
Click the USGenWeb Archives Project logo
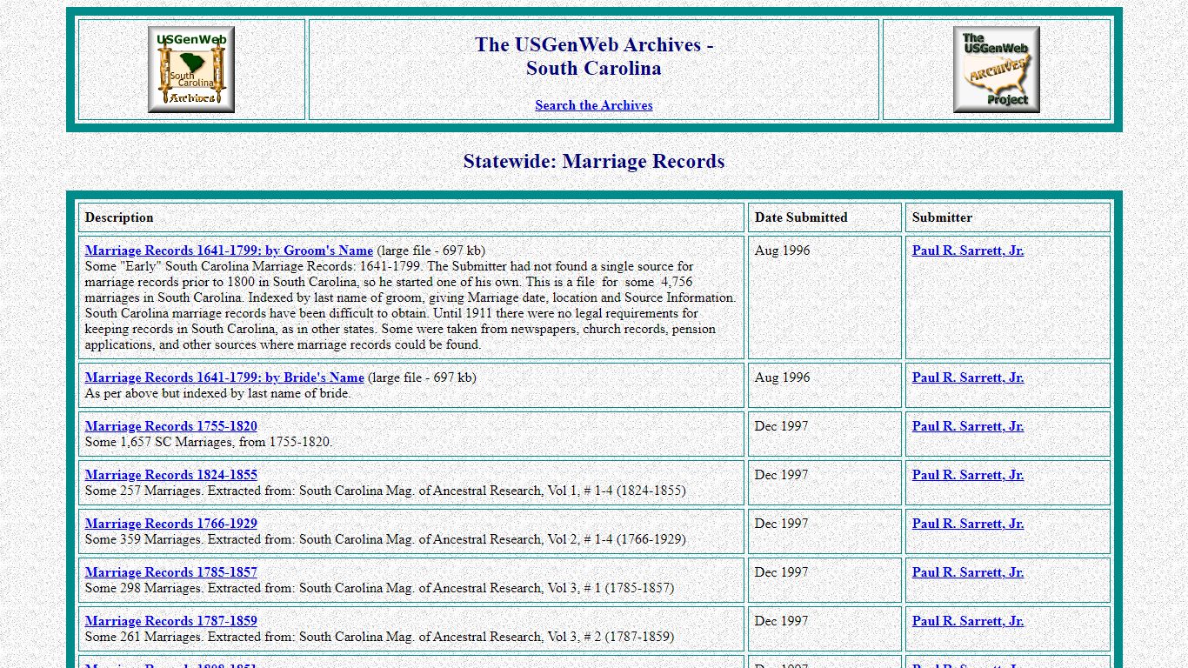997,70
